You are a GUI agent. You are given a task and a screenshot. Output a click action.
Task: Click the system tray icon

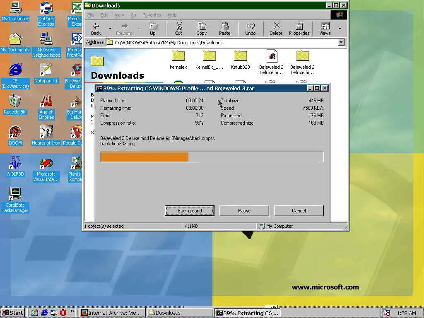click(x=387, y=313)
